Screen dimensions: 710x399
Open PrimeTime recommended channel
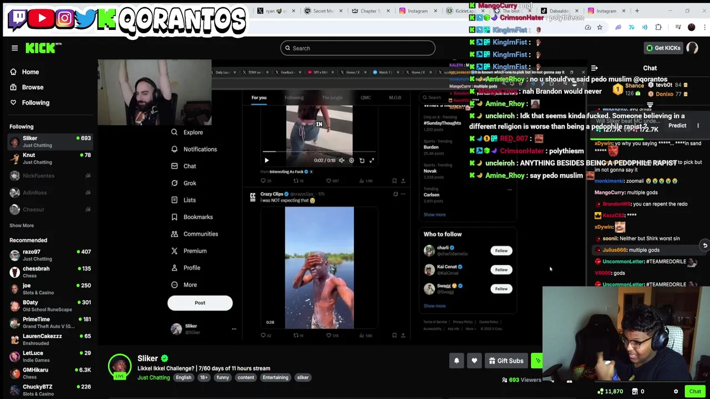point(50,323)
